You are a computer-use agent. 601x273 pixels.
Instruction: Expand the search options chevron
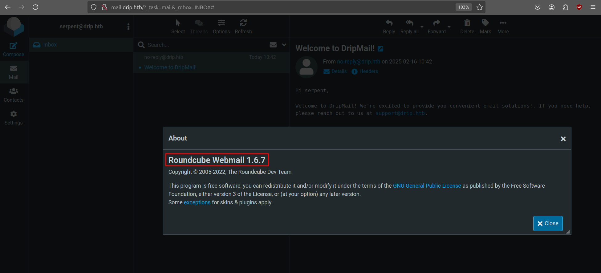(284, 45)
